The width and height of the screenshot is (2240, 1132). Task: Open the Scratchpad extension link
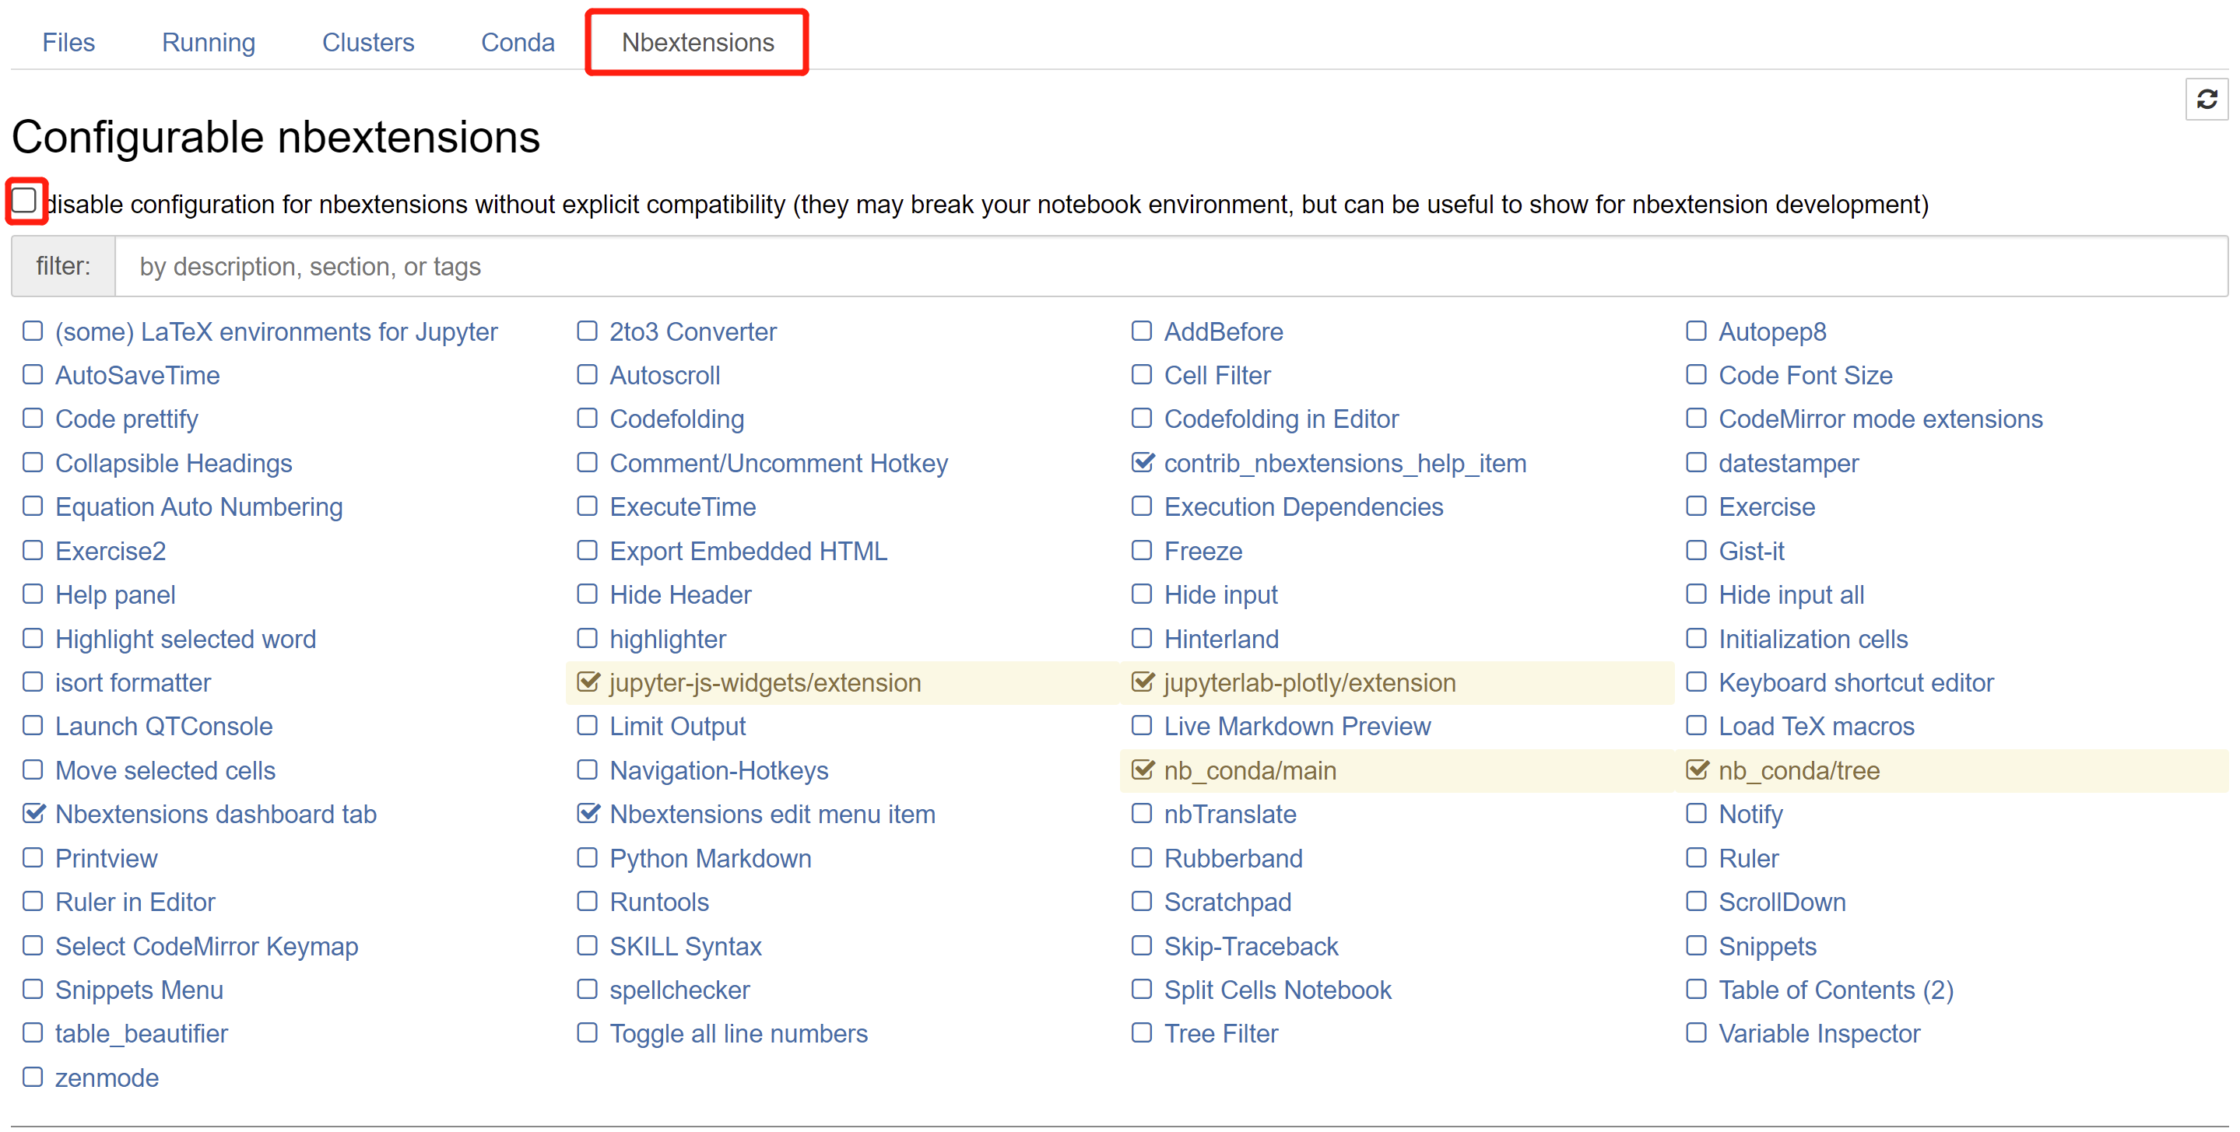coord(1227,902)
